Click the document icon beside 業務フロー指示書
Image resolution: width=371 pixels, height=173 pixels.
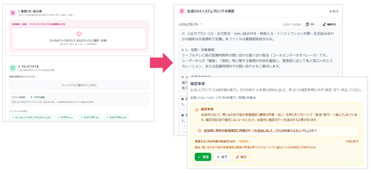(13, 13)
